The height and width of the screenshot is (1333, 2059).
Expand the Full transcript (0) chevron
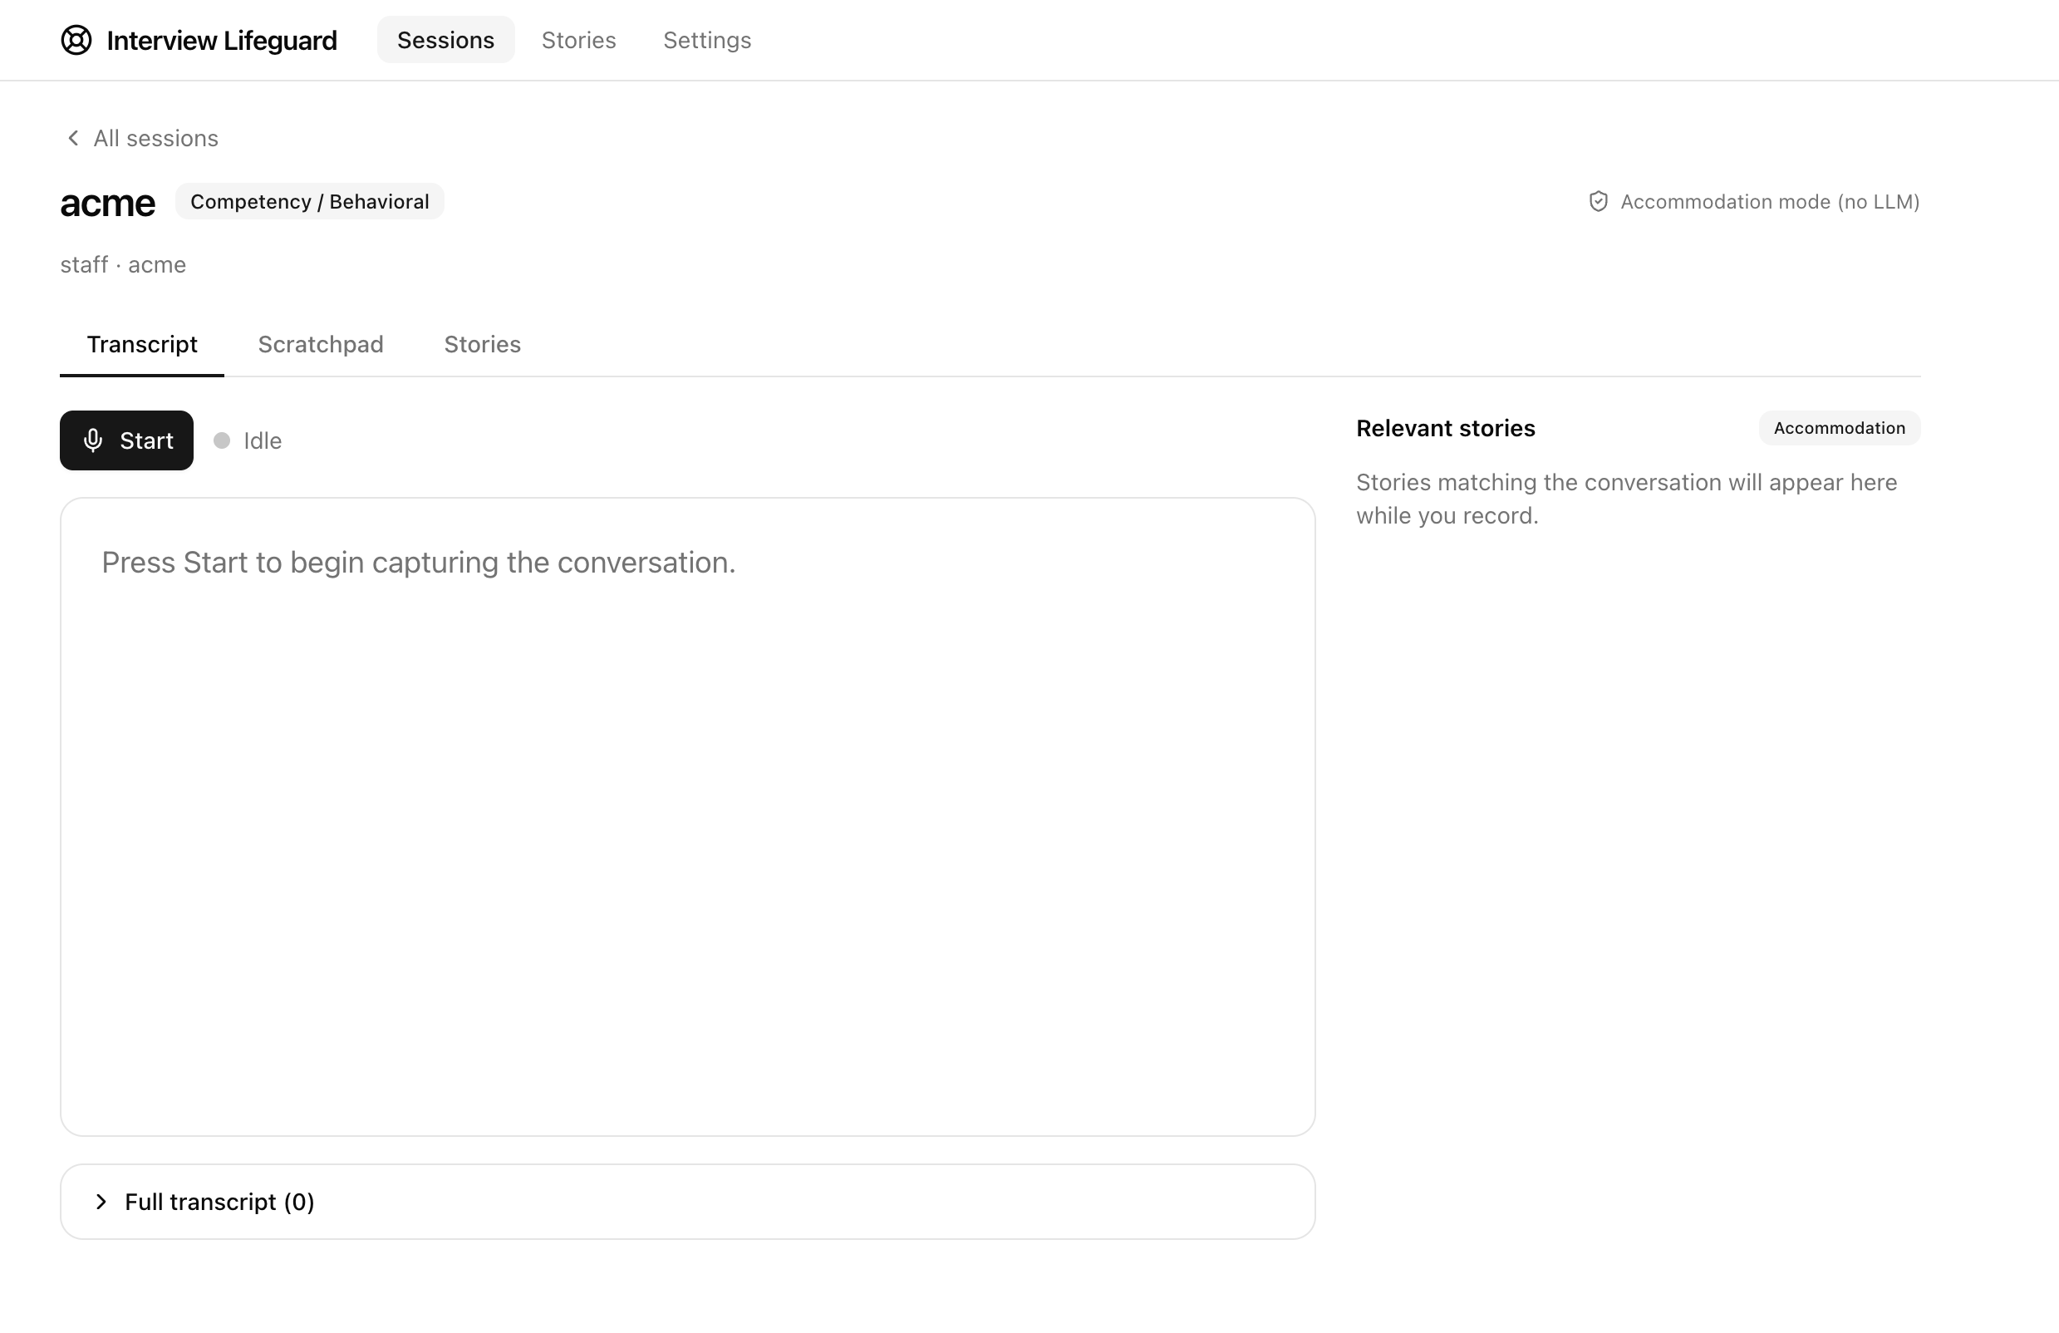(101, 1203)
